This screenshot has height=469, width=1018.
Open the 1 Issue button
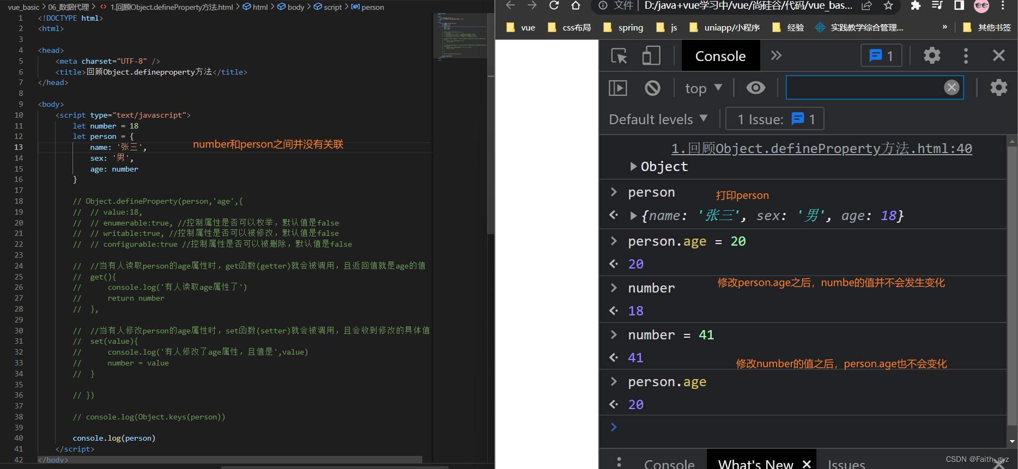pyautogui.click(x=775, y=119)
